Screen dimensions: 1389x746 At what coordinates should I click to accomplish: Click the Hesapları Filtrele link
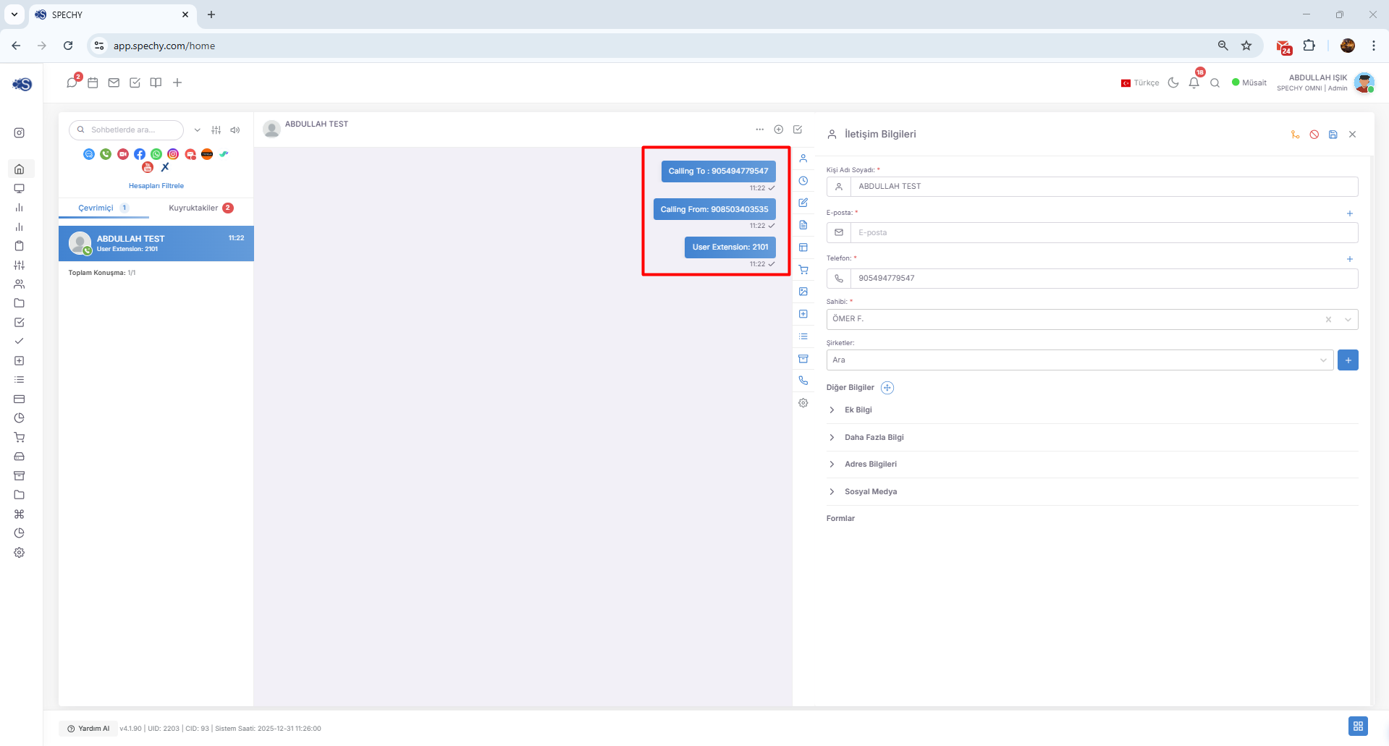[156, 186]
